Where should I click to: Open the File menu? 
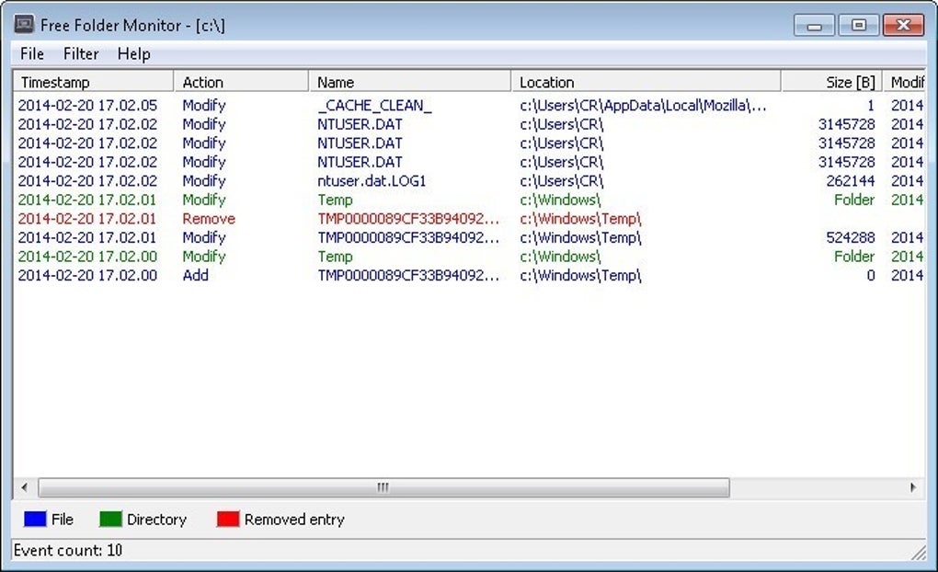tap(31, 53)
